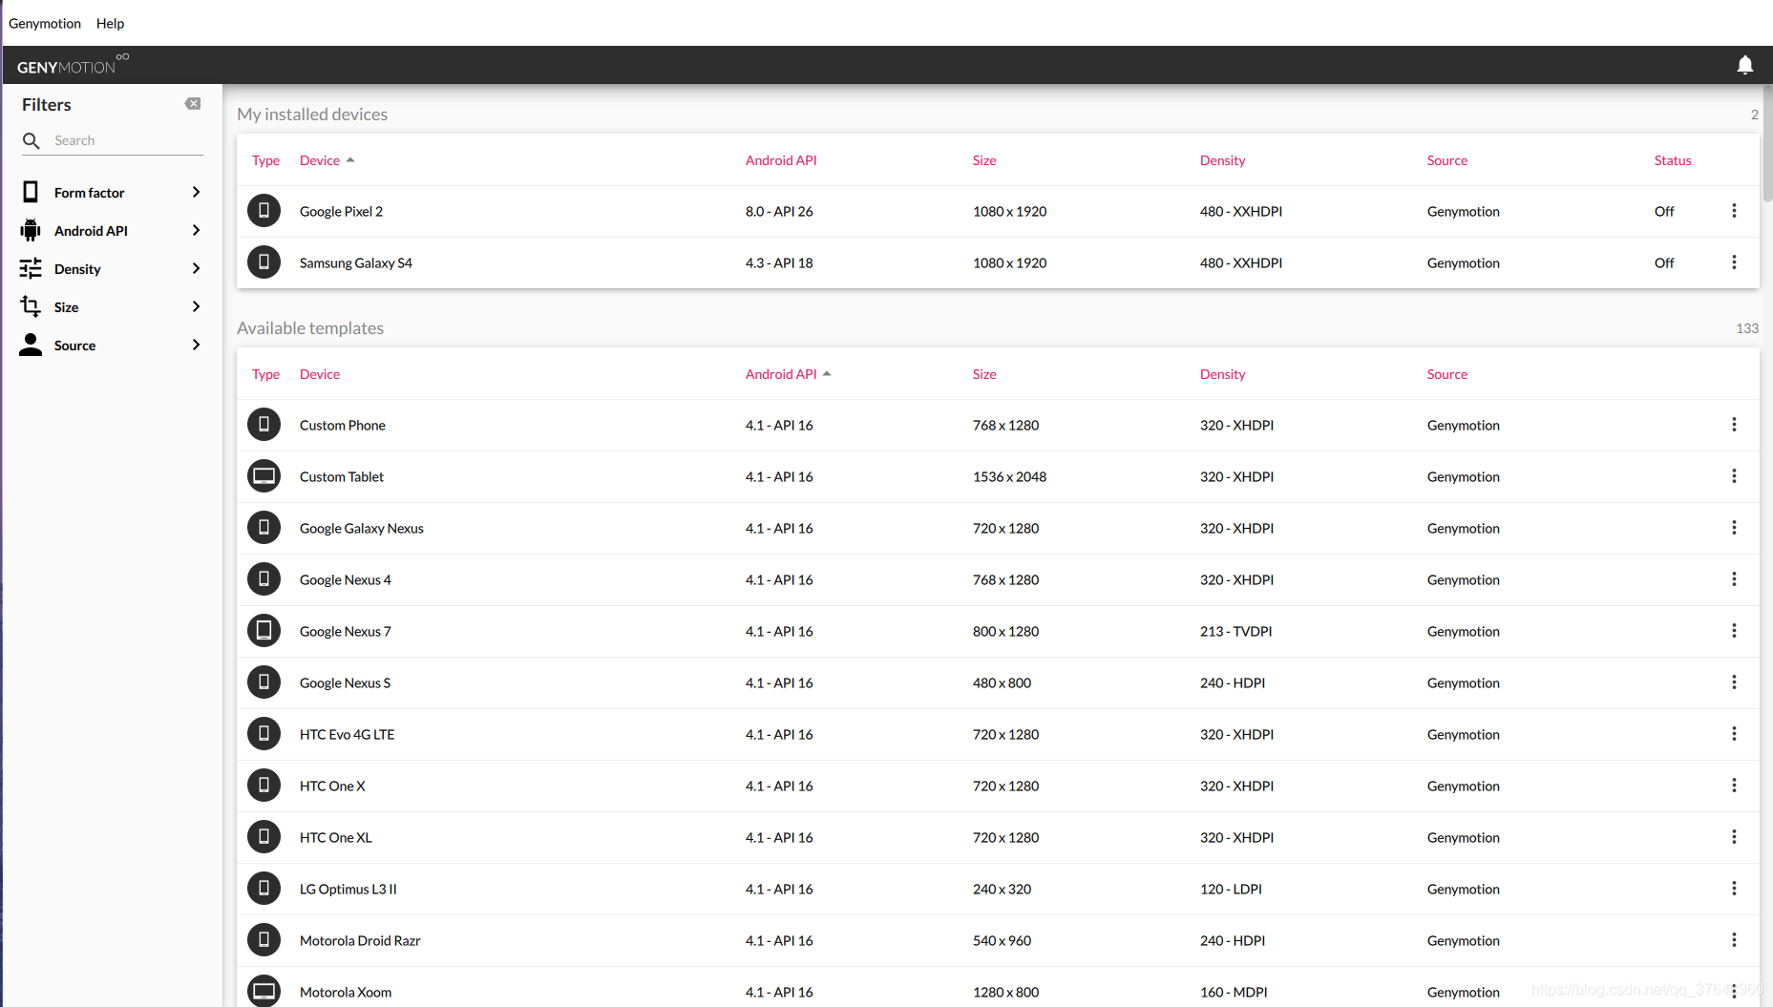Click the HTC Evo 4G LTE name
The height and width of the screenshot is (1007, 1773).
[348, 734]
